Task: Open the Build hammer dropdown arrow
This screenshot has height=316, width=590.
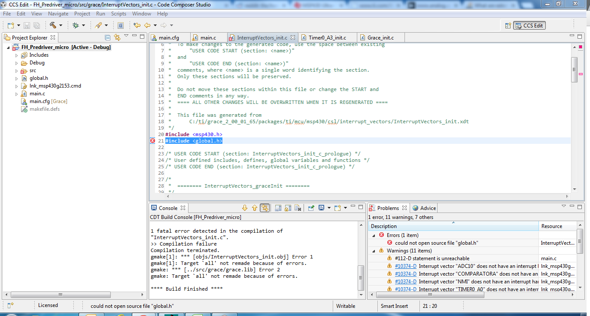Action: (x=61, y=25)
